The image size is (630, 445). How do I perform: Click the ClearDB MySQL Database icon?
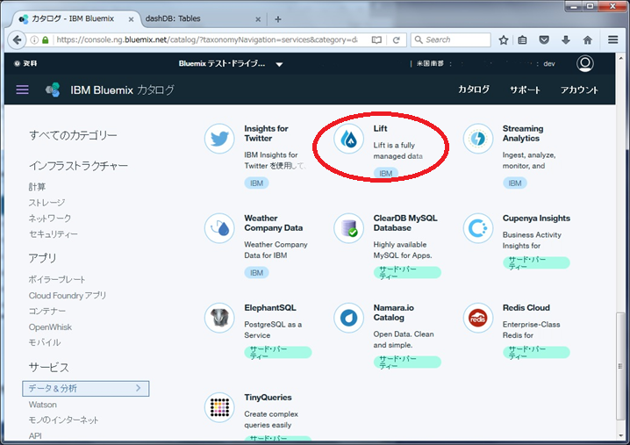[x=349, y=228]
